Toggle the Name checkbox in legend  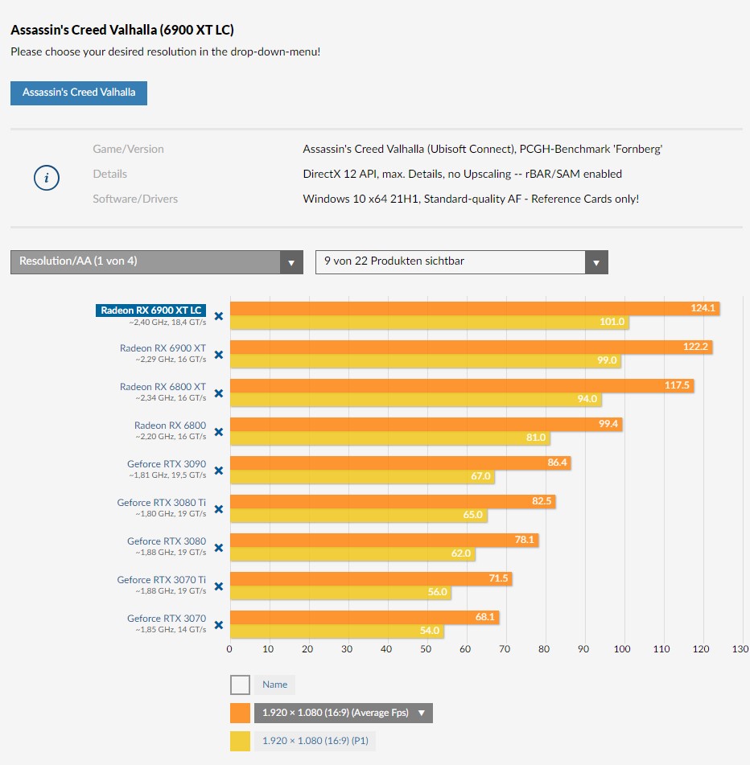[240, 685]
